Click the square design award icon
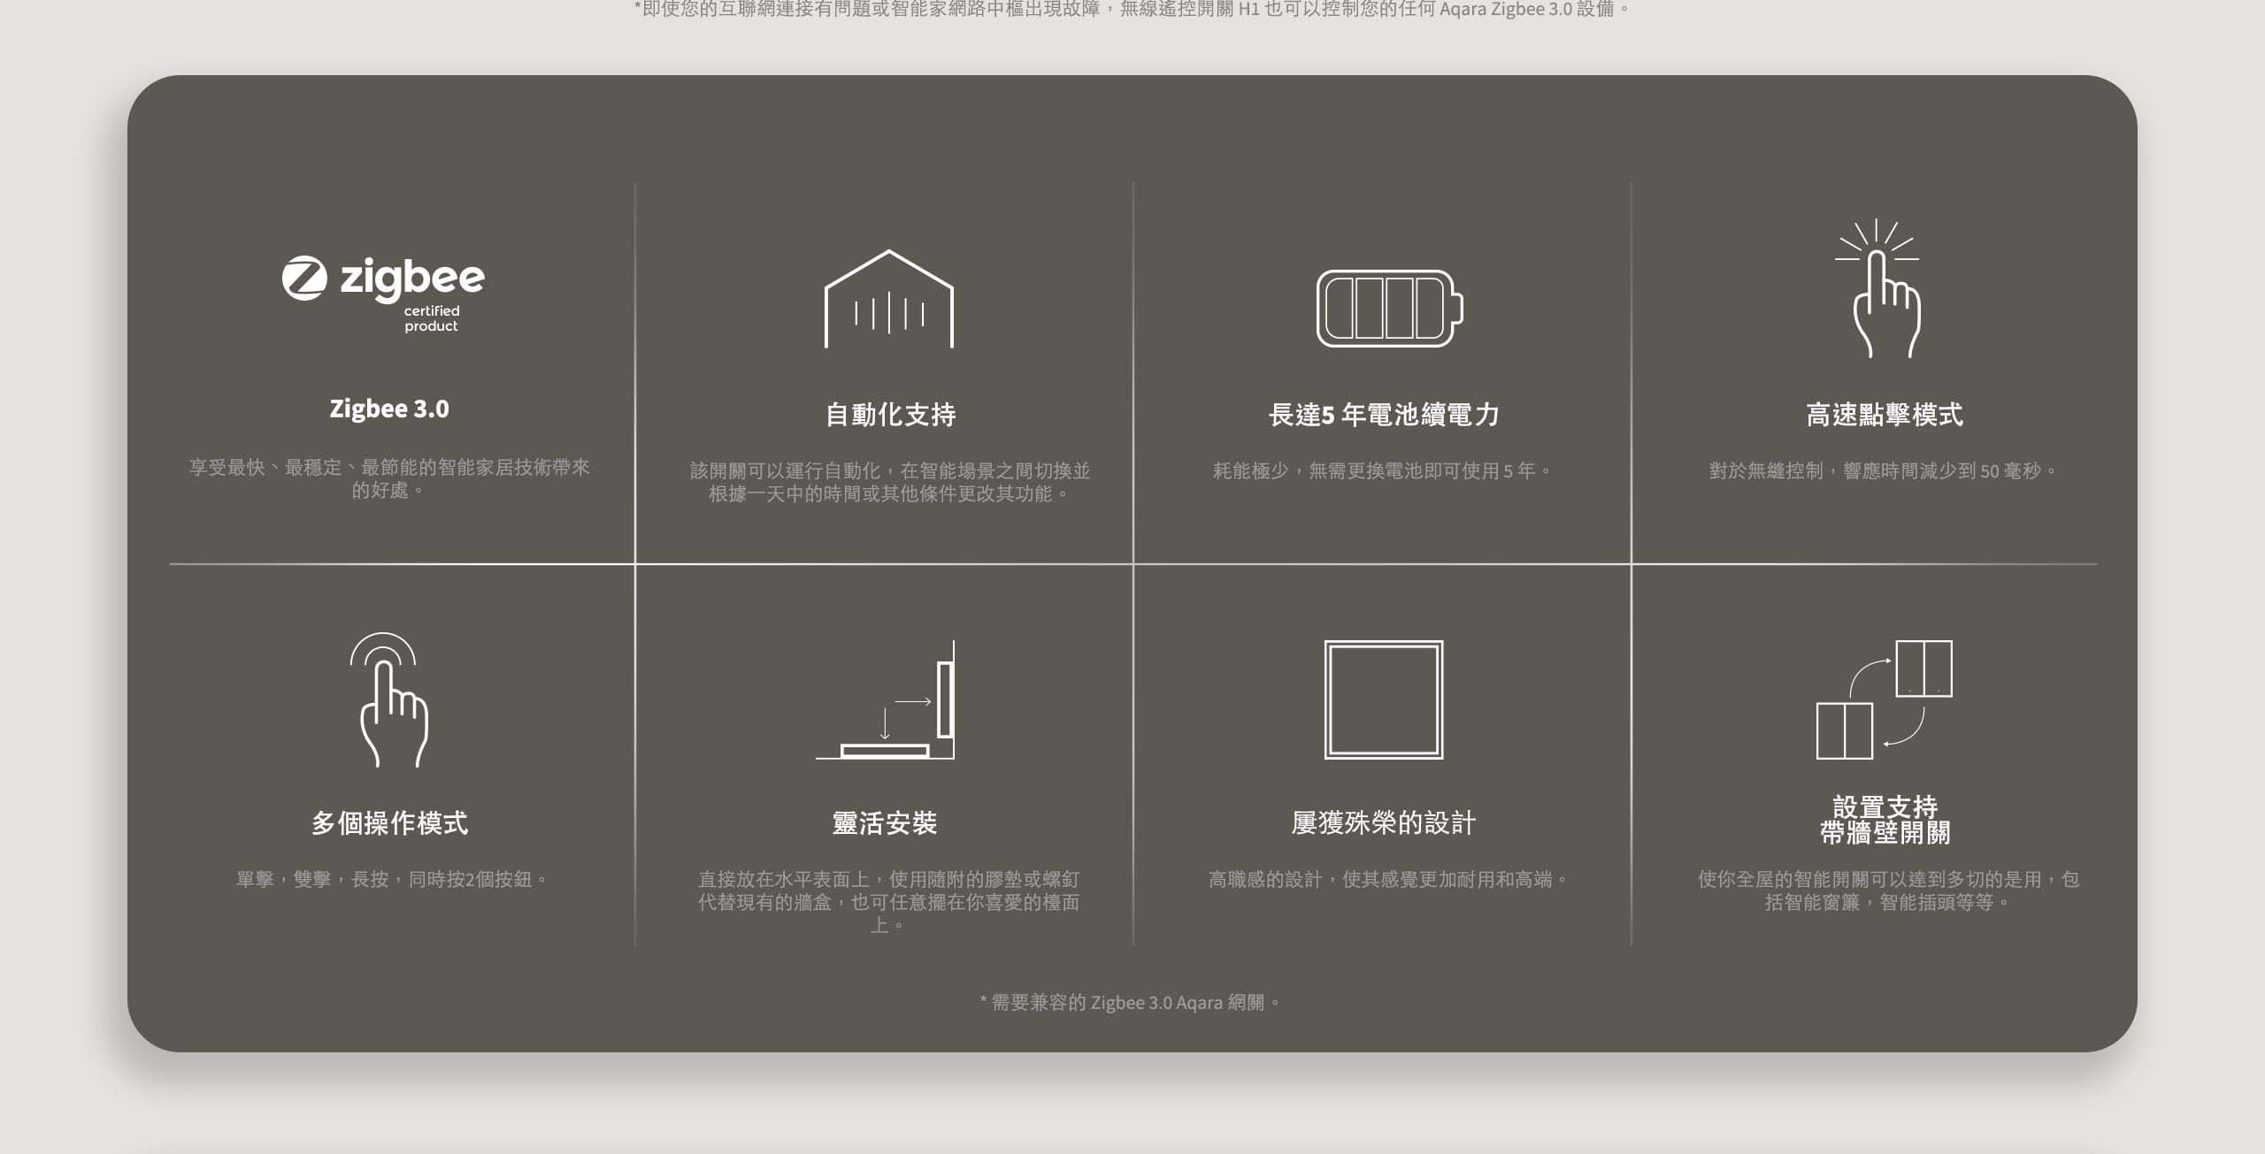 pyautogui.click(x=1384, y=700)
